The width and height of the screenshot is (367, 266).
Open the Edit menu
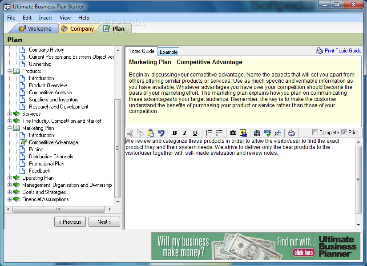click(27, 18)
